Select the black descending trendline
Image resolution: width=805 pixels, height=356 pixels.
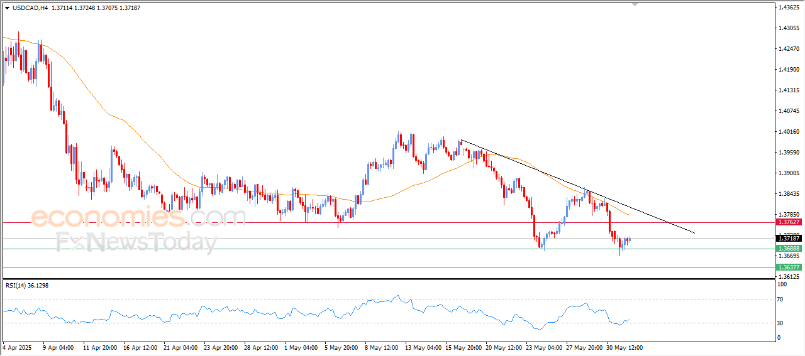[x=566, y=180]
